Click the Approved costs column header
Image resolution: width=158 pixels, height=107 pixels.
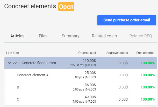[x=117, y=53]
